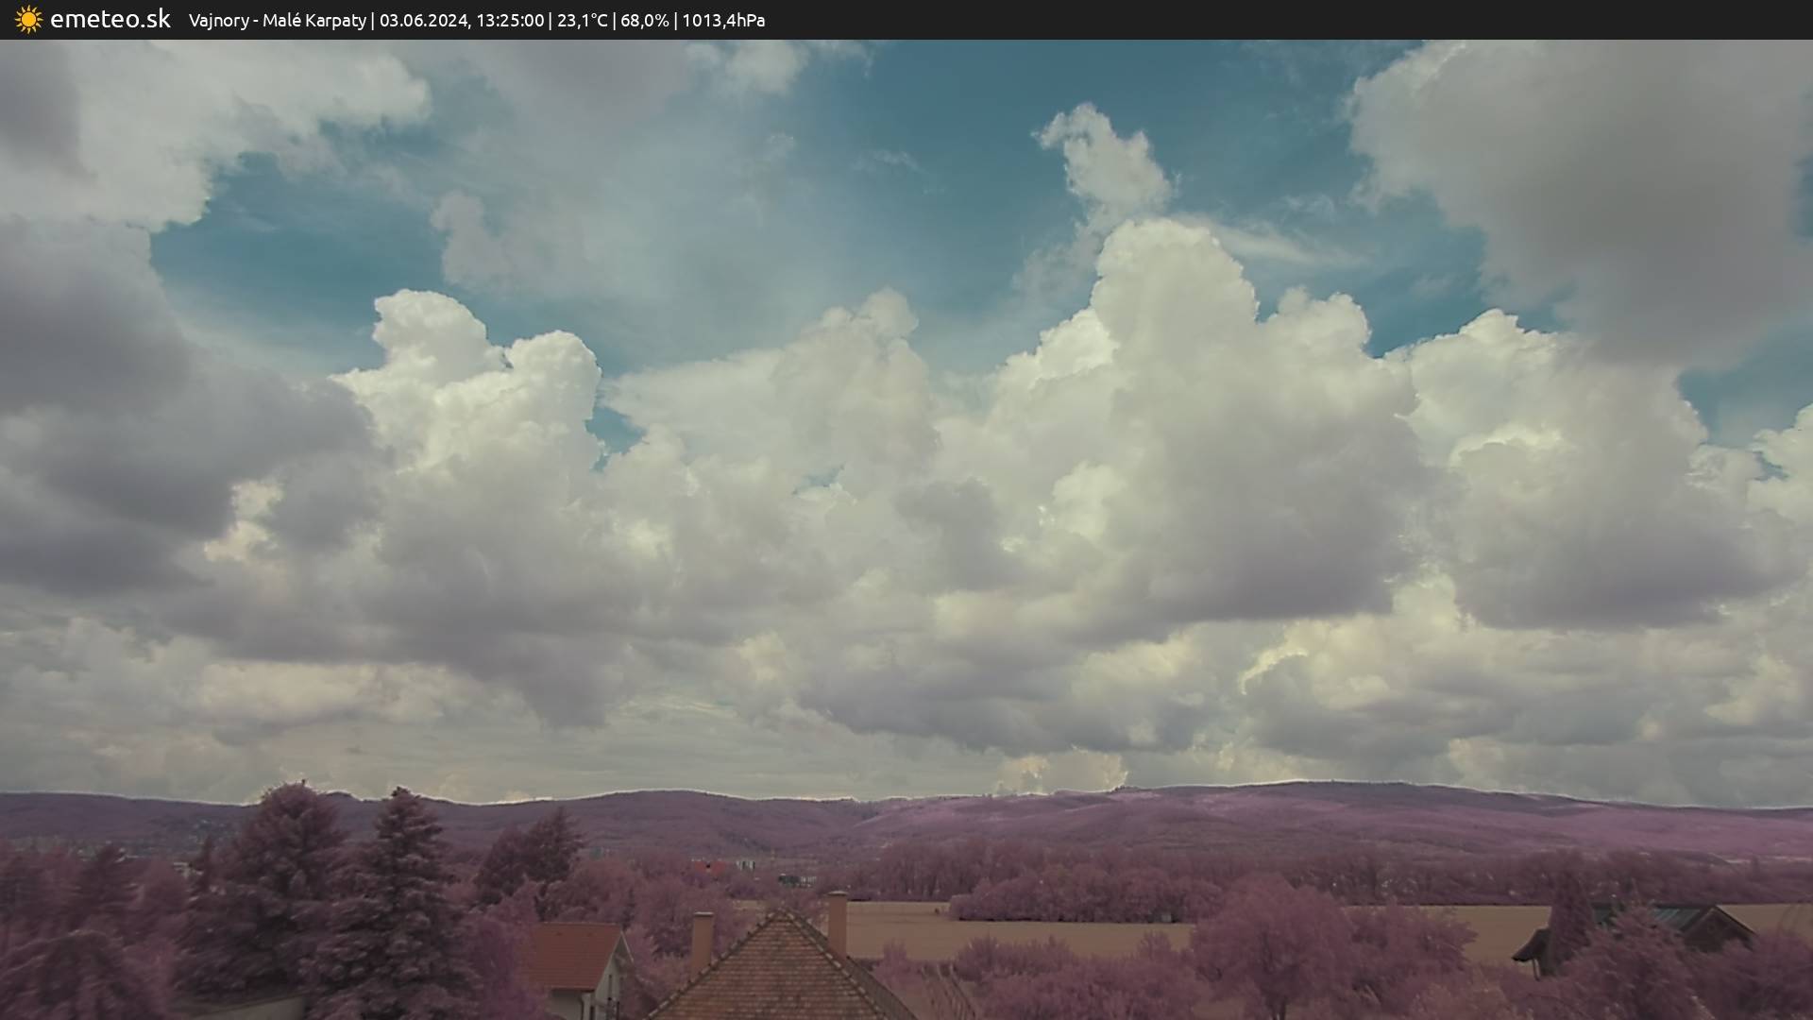1813x1020 pixels.
Task: Click the 23,1°C temperature reading
Action: coord(582,20)
